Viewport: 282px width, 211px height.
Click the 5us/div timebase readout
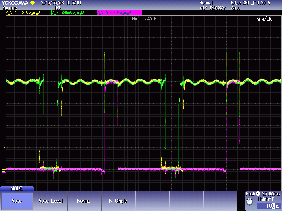click(x=264, y=19)
